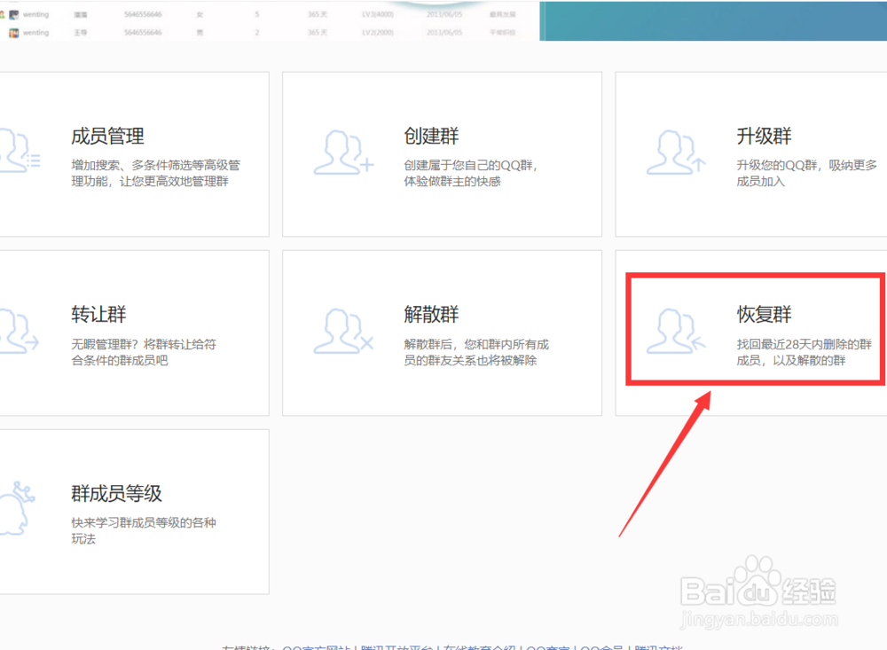Open the 恢复群 heading
Viewport: 887px width, 650px height.
coord(764,315)
